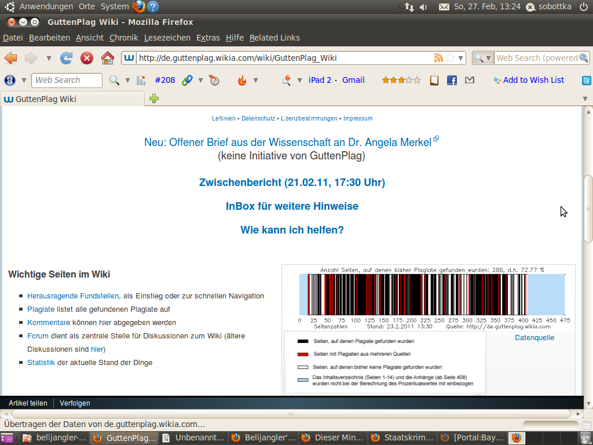The image size is (593, 445).
Task: Bookmark page with the star icon
Action: point(450,58)
